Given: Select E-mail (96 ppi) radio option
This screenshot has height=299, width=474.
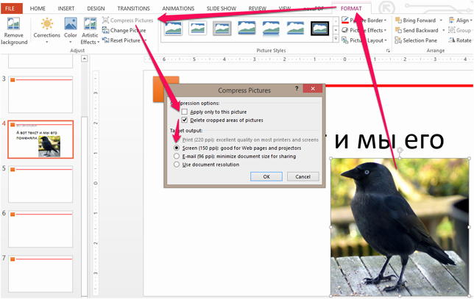Looking at the screenshot, I should click(x=177, y=156).
